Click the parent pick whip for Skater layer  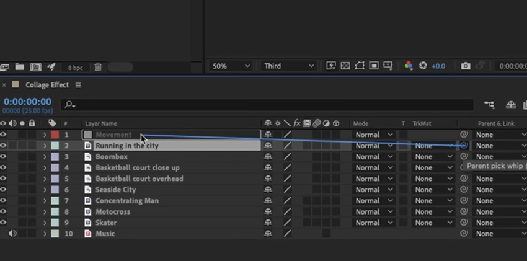coord(464,223)
